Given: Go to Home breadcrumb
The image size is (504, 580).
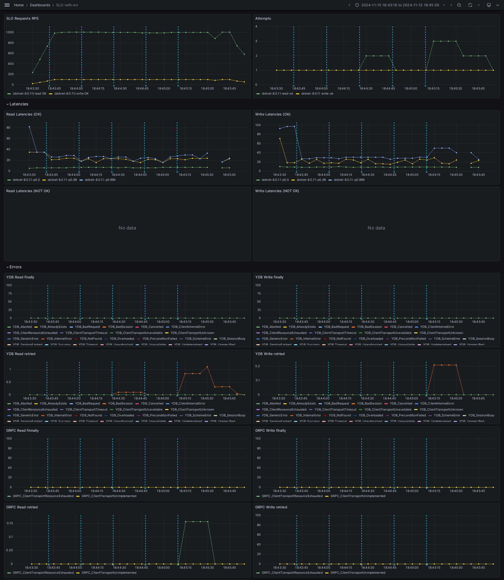Looking at the screenshot, I should (x=19, y=5).
